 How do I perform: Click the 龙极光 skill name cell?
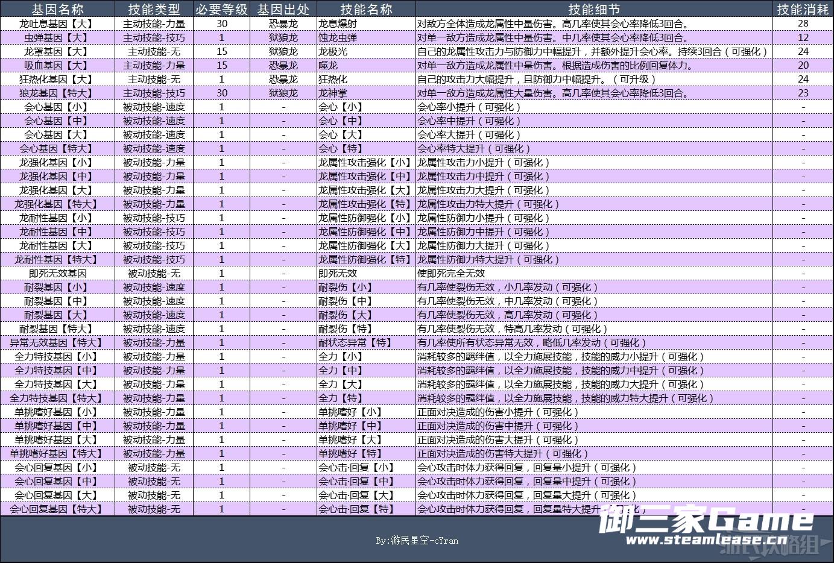tap(333, 51)
